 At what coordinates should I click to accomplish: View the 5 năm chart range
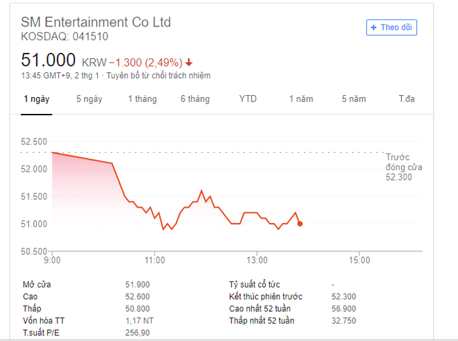(354, 99)
